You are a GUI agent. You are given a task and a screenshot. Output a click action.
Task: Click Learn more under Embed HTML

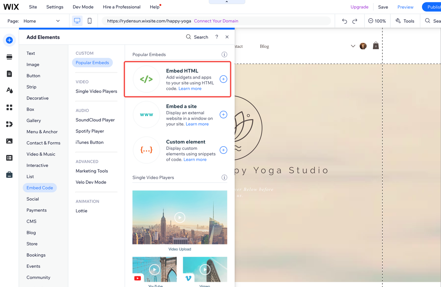coord(190,88)
